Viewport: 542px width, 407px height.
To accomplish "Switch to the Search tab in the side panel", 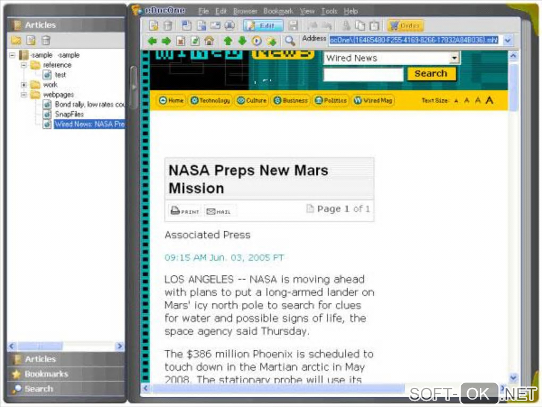I will (66, 389).
